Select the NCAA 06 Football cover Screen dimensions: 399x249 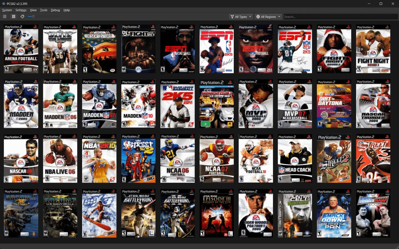178,158
